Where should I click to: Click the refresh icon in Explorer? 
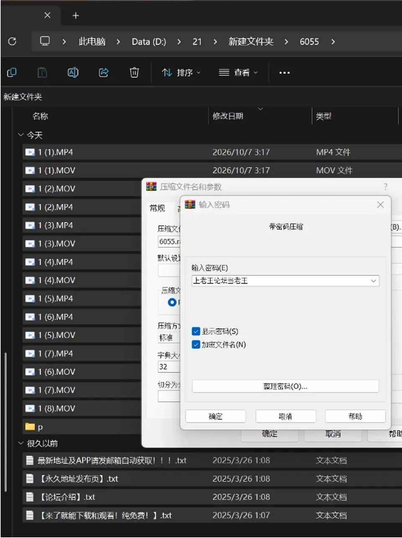pos(12,41)
